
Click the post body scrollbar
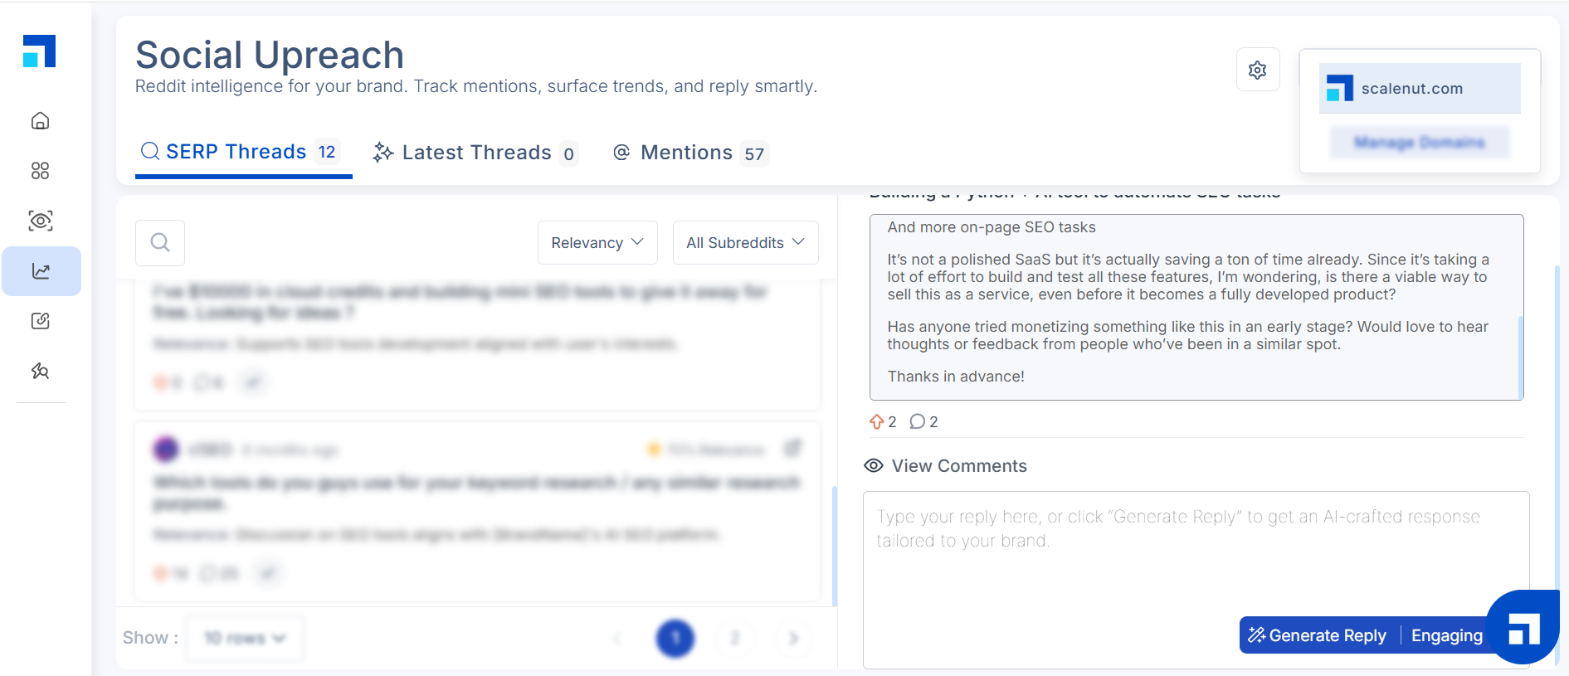[x=1520, y=357]
